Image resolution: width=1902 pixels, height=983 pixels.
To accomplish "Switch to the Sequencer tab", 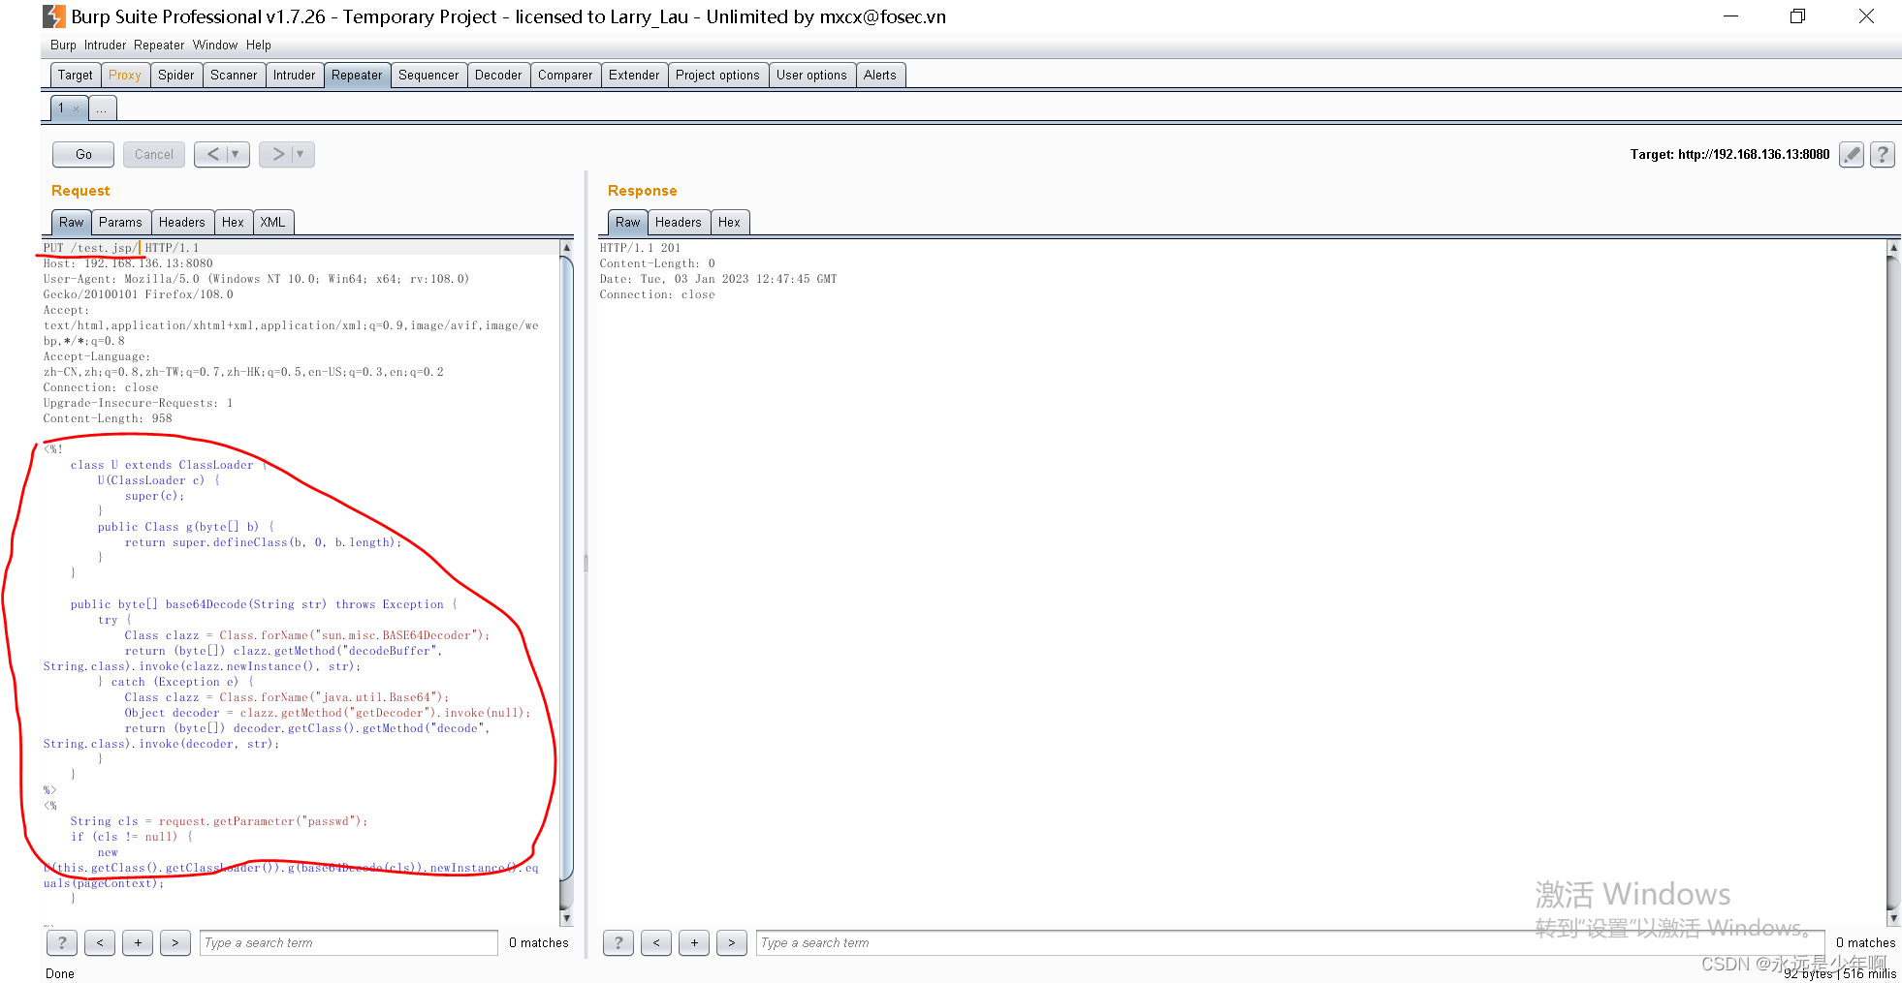I will pos(428,75).
